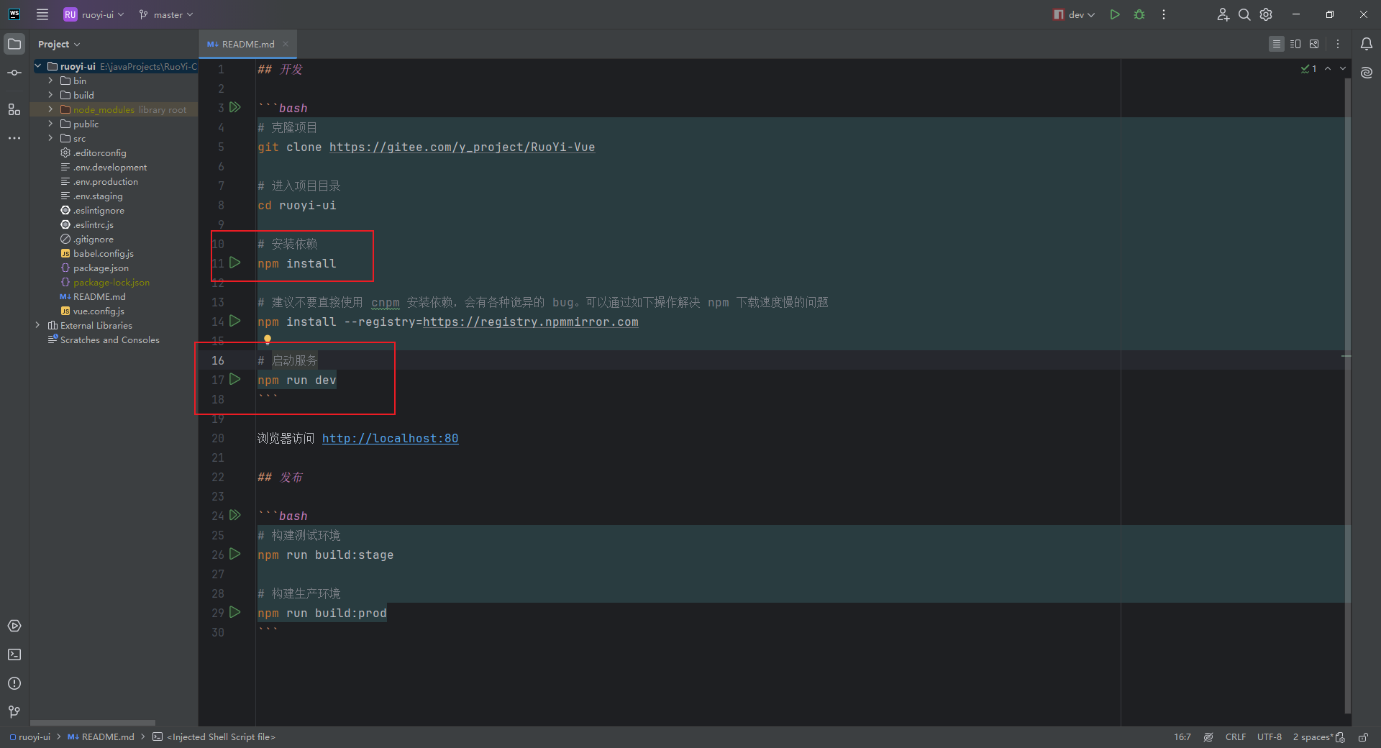Run the dev configuration
This screenshot has height=748, width=1381.
point(1115,14)
